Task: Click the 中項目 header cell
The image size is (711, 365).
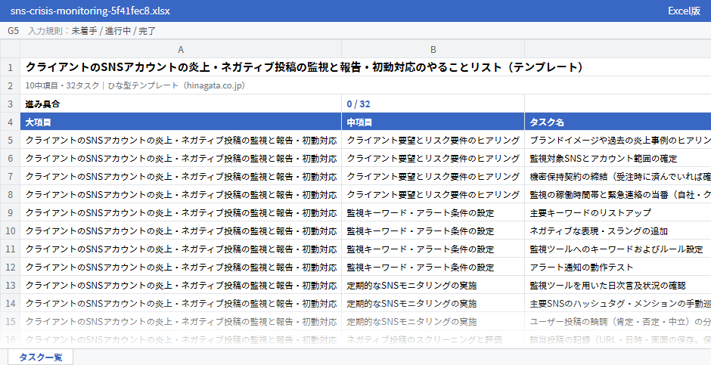Action: tap(433, 122)
